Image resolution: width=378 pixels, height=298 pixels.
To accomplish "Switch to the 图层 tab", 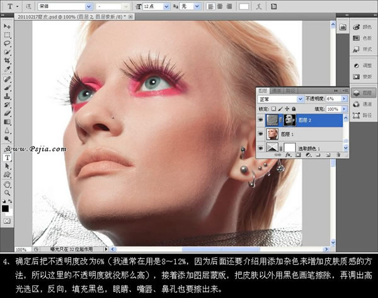I will [263, 91].
